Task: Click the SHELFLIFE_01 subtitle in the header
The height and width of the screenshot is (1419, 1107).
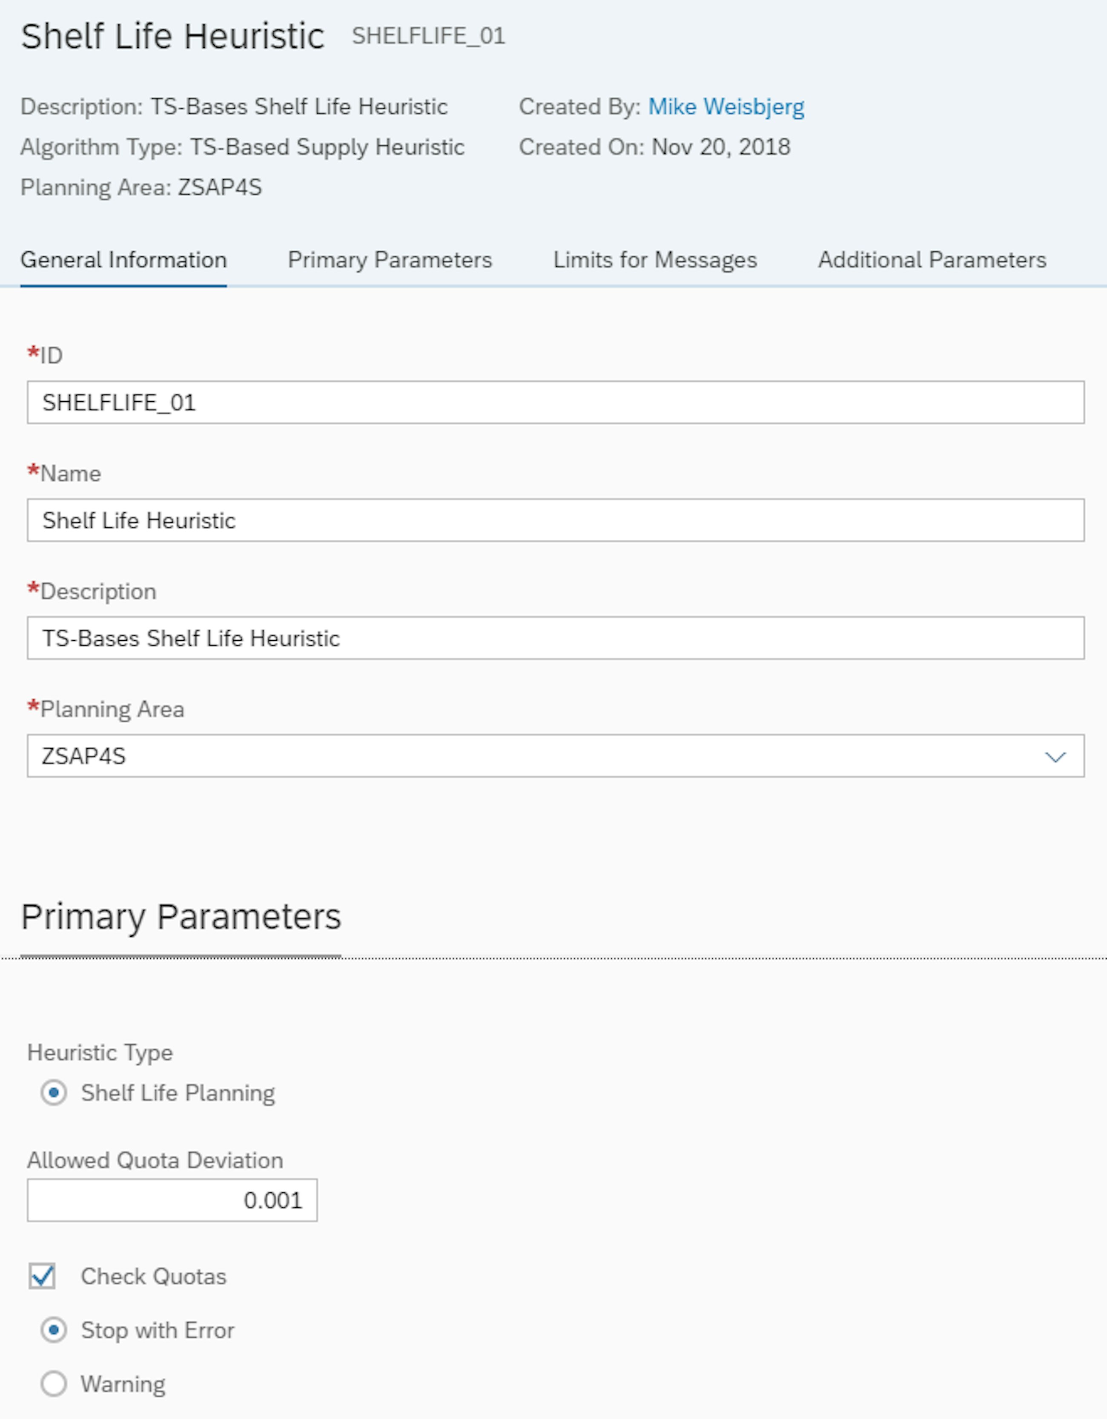Action: click(x=428, y=36)
